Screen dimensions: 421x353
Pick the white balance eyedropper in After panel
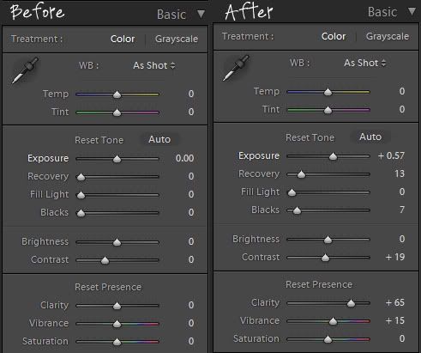(x=236, y=68)
